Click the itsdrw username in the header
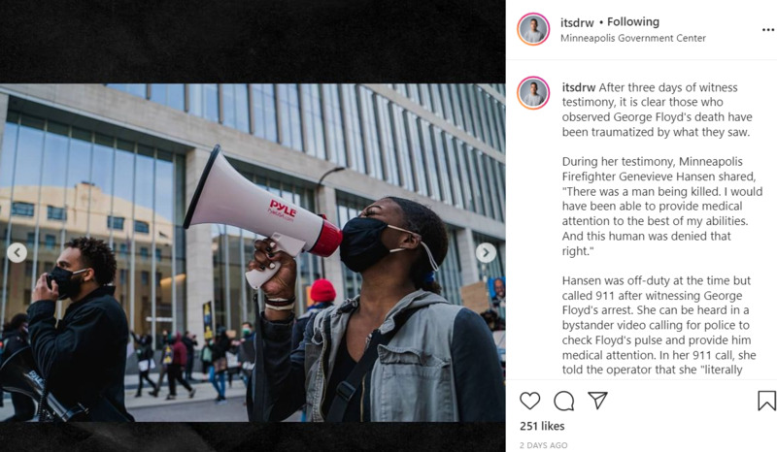 pos(577,22)
